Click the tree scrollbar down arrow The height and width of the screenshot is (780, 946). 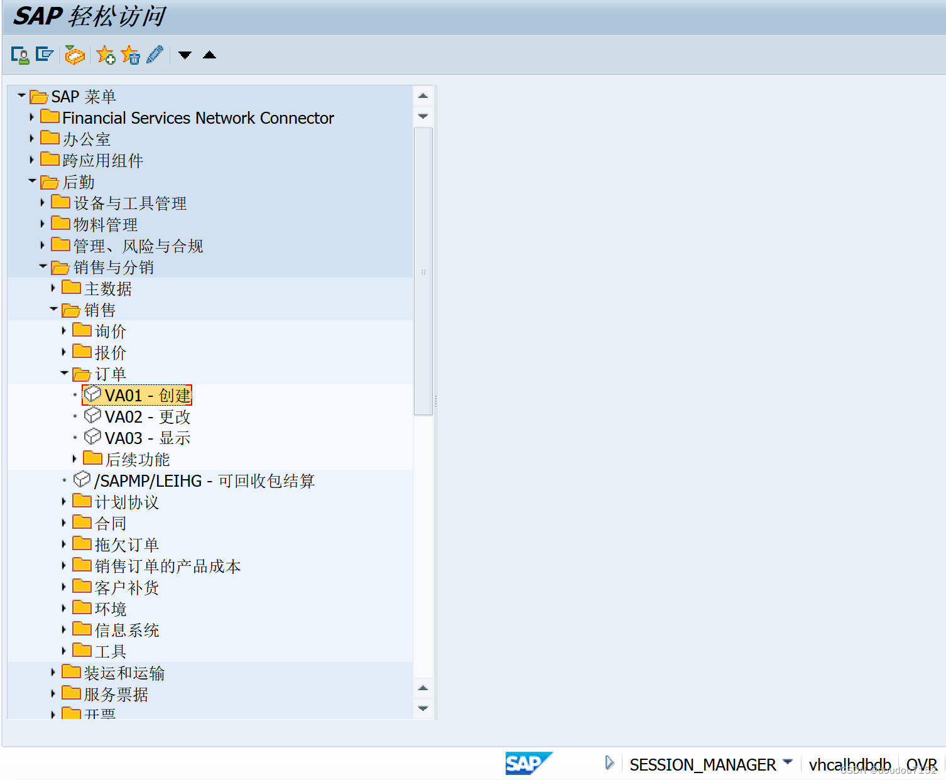[x=423, y=709]
